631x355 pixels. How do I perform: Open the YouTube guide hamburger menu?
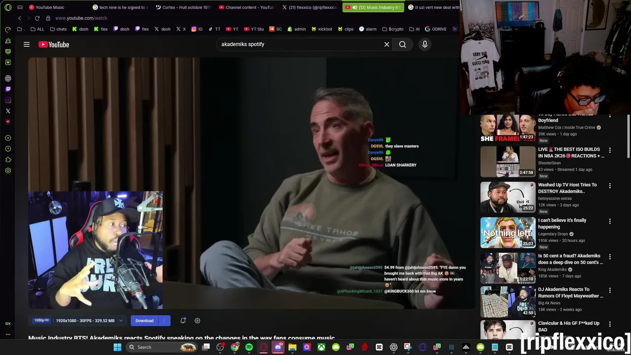(x=27, y=44)
